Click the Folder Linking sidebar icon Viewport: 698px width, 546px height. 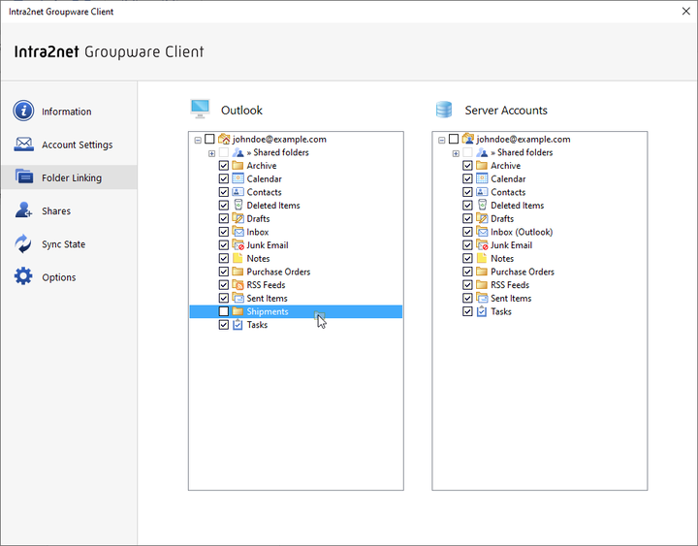pos(23,177)
